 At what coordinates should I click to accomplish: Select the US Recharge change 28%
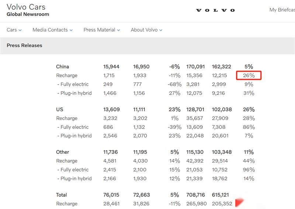249,118
